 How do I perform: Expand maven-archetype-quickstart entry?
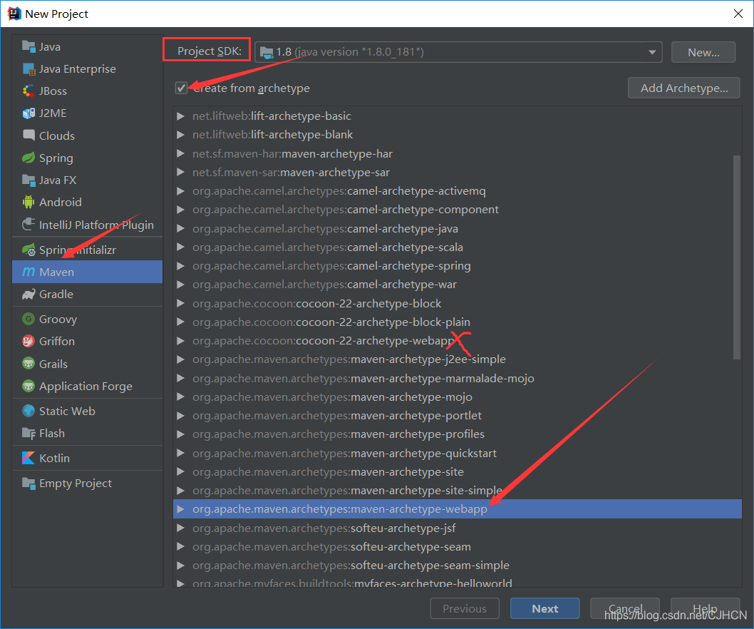[181, 453]
